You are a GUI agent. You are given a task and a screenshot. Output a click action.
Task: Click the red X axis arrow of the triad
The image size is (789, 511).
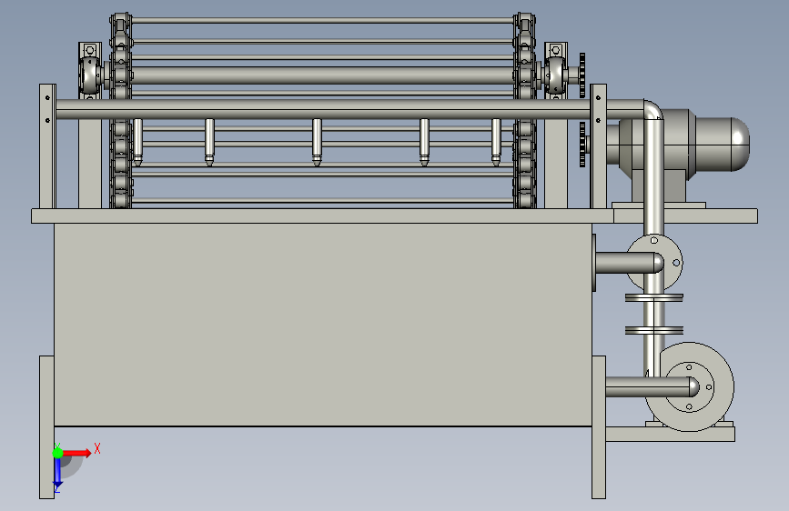tap(77, 453)
